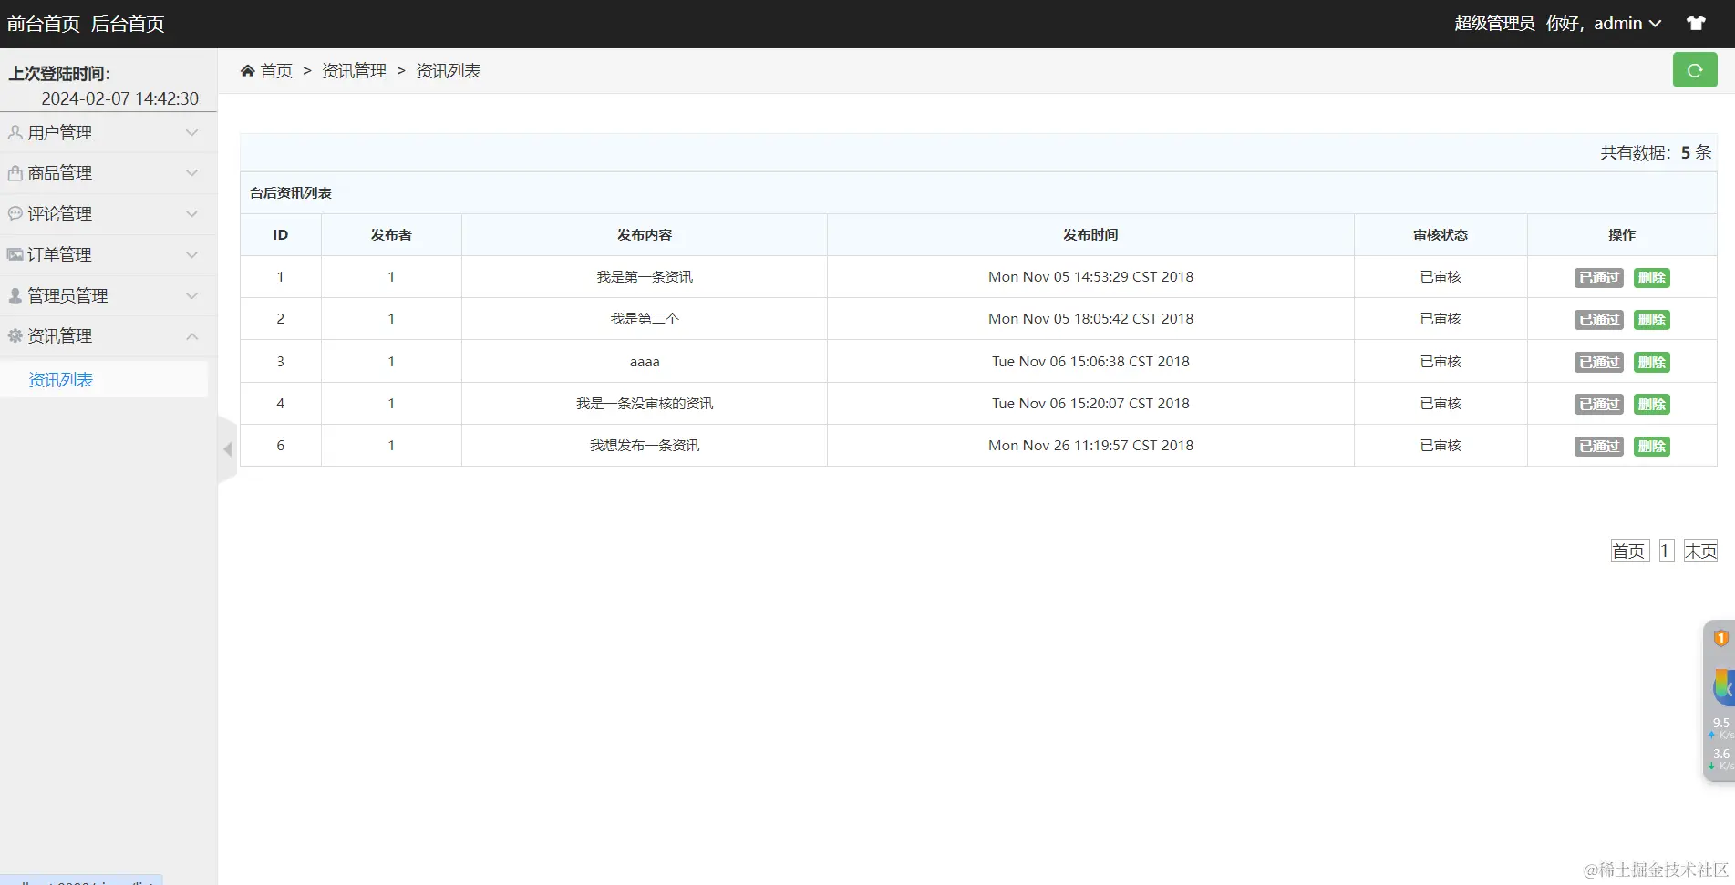Viewport: 1735px width, 885px height.
Task: Click the 台后资讯列表 table caption
Action: point(291,193)
